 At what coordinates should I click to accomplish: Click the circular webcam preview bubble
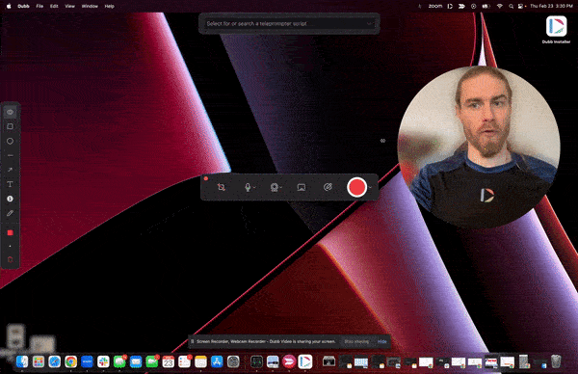pyautogui.click(x=479, y=147)
